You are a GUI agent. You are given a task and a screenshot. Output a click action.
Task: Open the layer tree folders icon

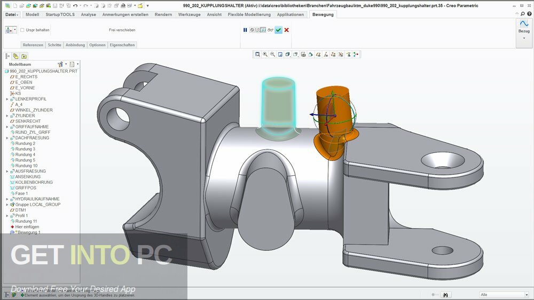(x=15, y=56)
